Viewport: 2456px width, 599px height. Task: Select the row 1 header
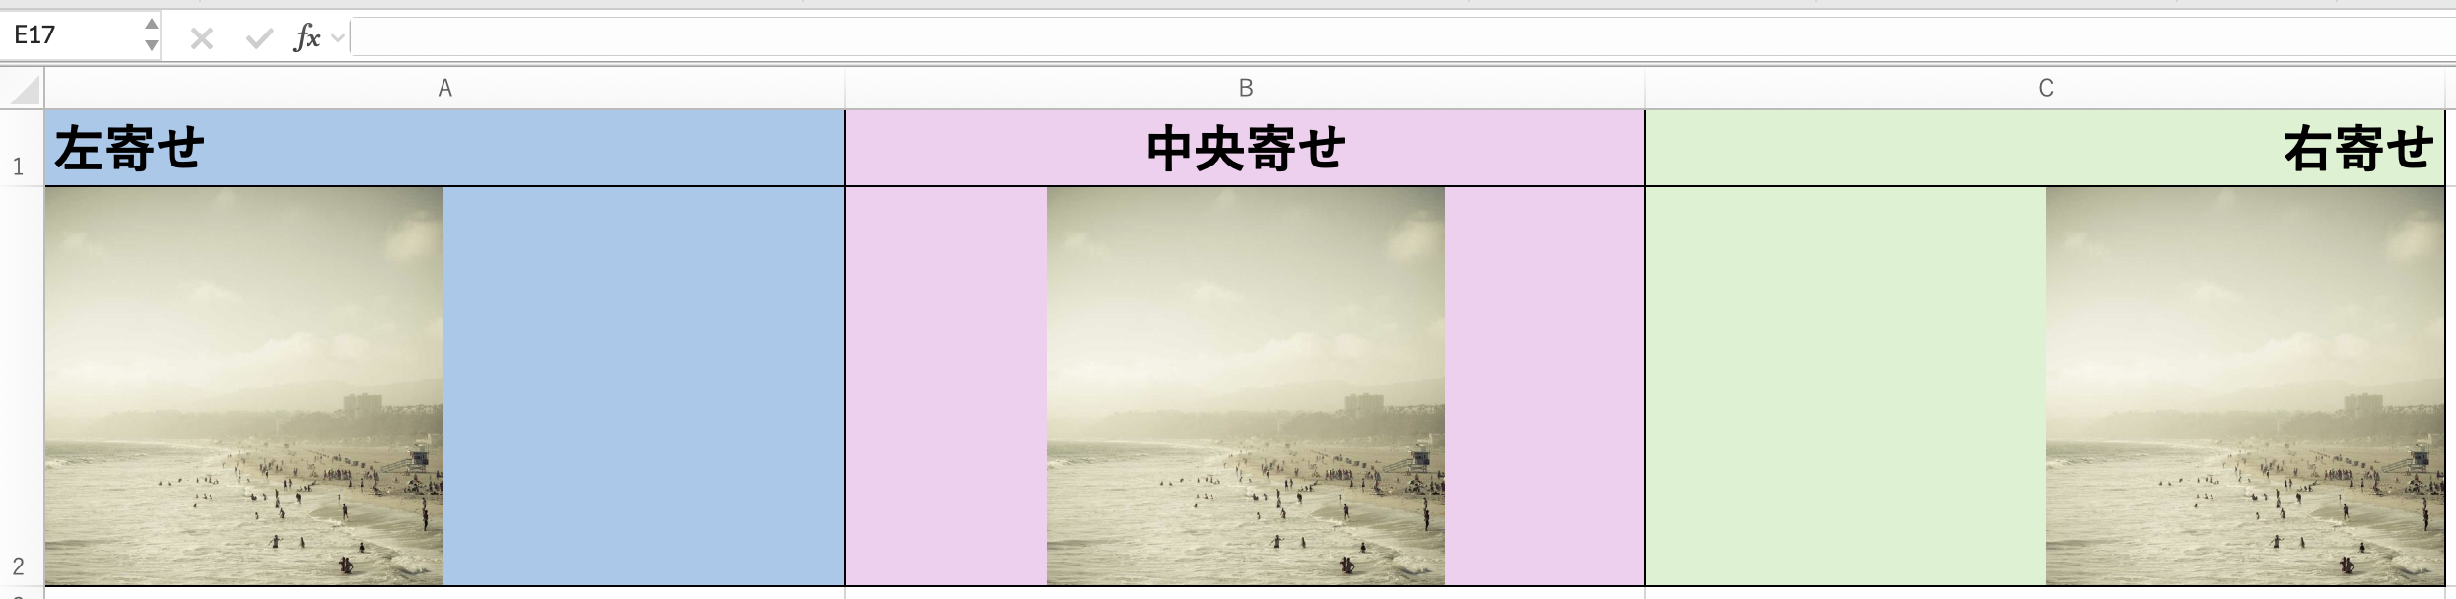(20, 148)
